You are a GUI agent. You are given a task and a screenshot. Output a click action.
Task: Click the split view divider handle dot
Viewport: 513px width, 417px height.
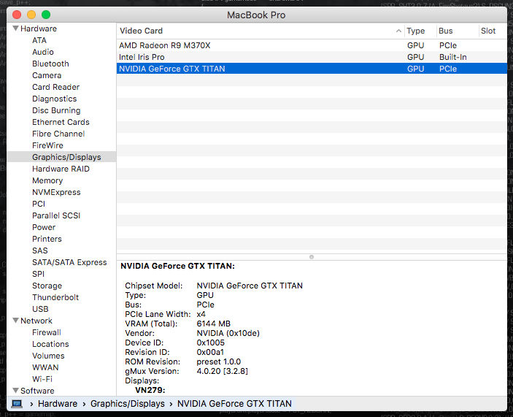[312, 257]
